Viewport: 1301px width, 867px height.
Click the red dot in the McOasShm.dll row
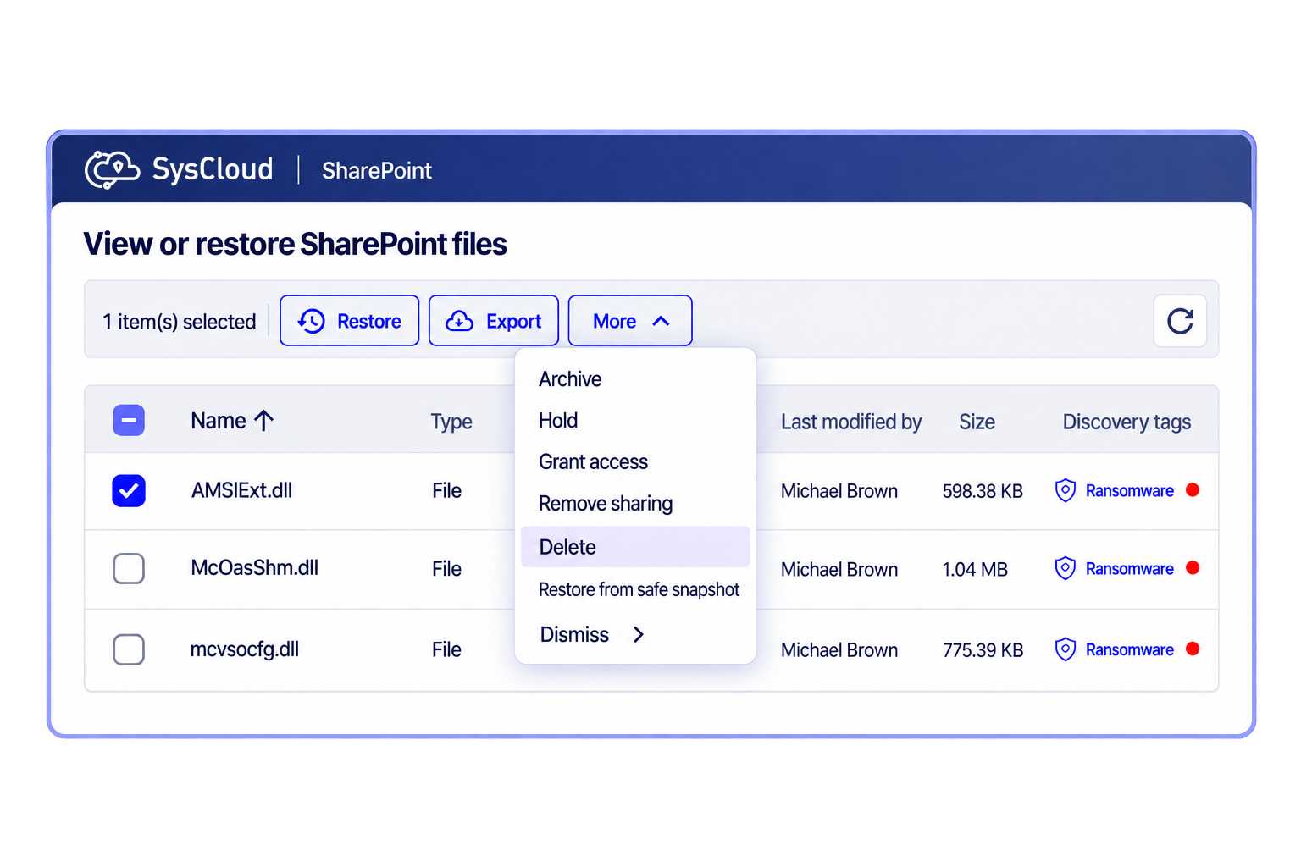(x=1193, y=568)
